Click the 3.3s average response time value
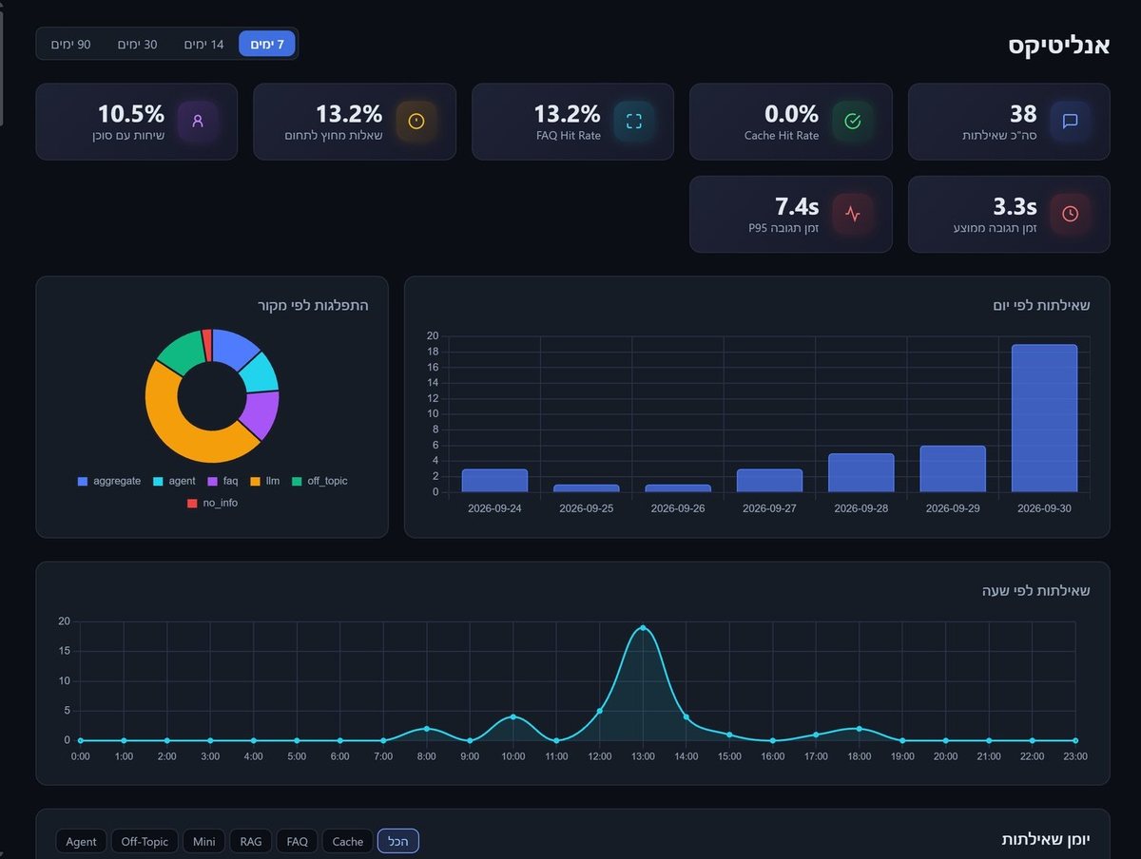Viewport: 1141px width, 859px height. tap(1015, 206)
